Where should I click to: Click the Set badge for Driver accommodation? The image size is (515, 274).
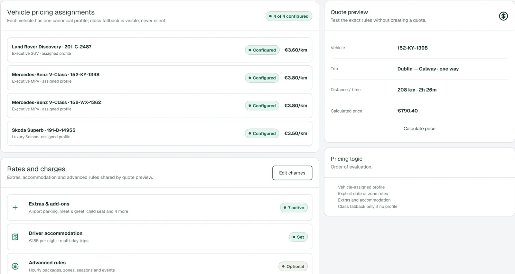pyautogui.click(x=298, y=237)
